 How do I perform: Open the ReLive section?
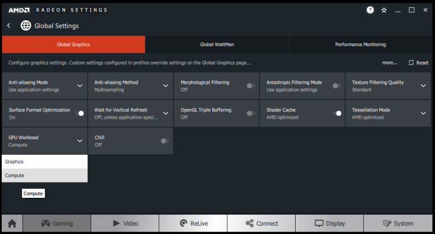pyautogui.click(x=193, y=223)
